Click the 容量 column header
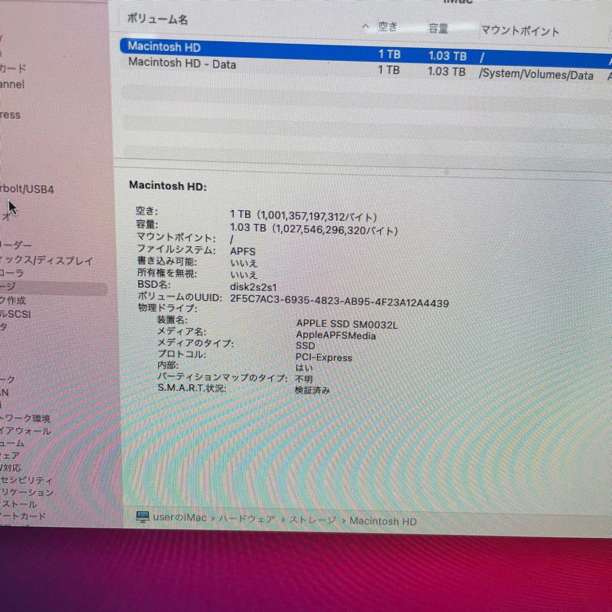The height and width of the screenshot is (612, 612). [x=437, y=28]
